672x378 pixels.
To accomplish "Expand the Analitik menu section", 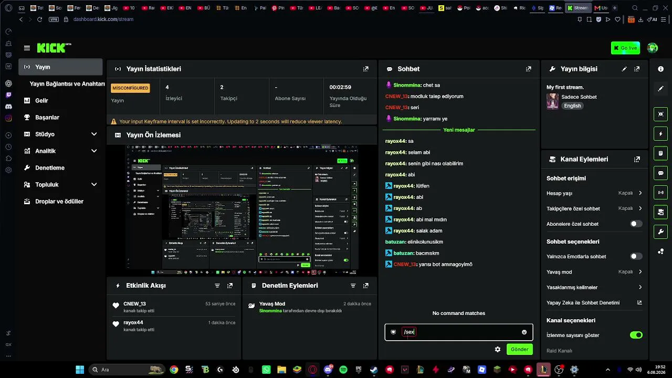I will click(x=60, y=151).
